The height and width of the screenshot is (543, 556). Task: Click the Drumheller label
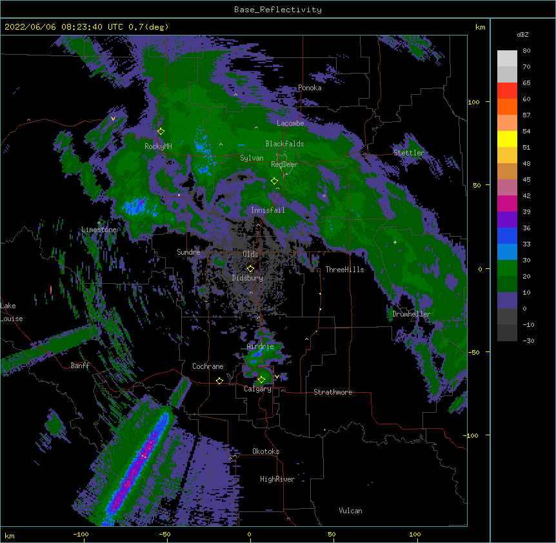tap(412, 314)
